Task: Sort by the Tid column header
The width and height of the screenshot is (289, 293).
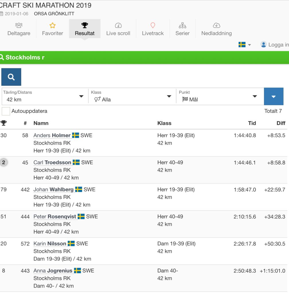Action: pos(252,123)
